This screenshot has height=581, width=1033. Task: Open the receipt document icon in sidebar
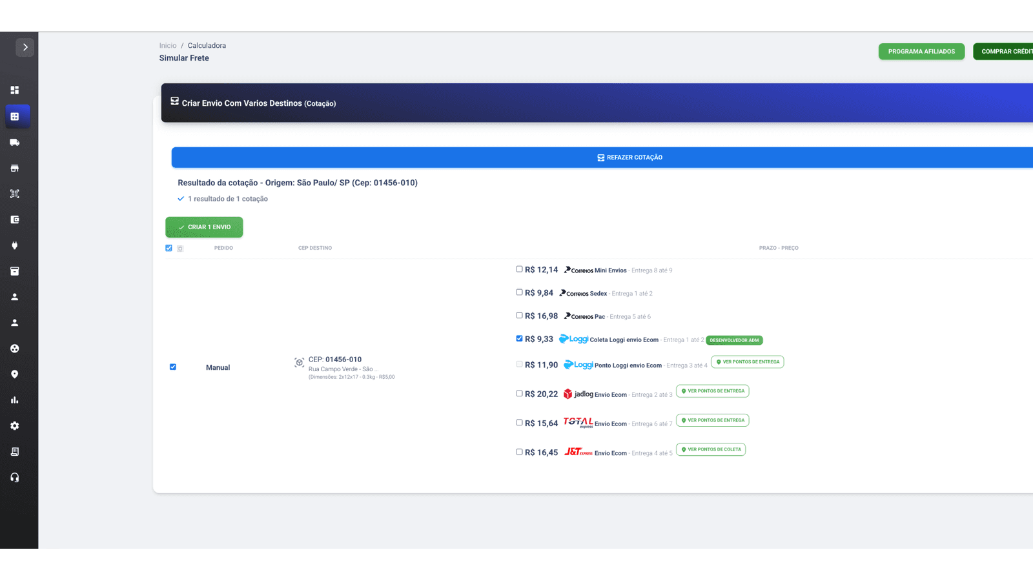[14, 452]
